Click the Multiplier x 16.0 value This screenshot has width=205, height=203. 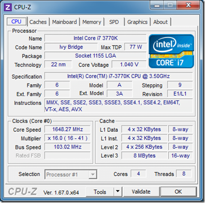[x=67, y=138]
